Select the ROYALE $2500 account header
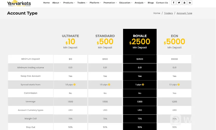 [140, 42]
